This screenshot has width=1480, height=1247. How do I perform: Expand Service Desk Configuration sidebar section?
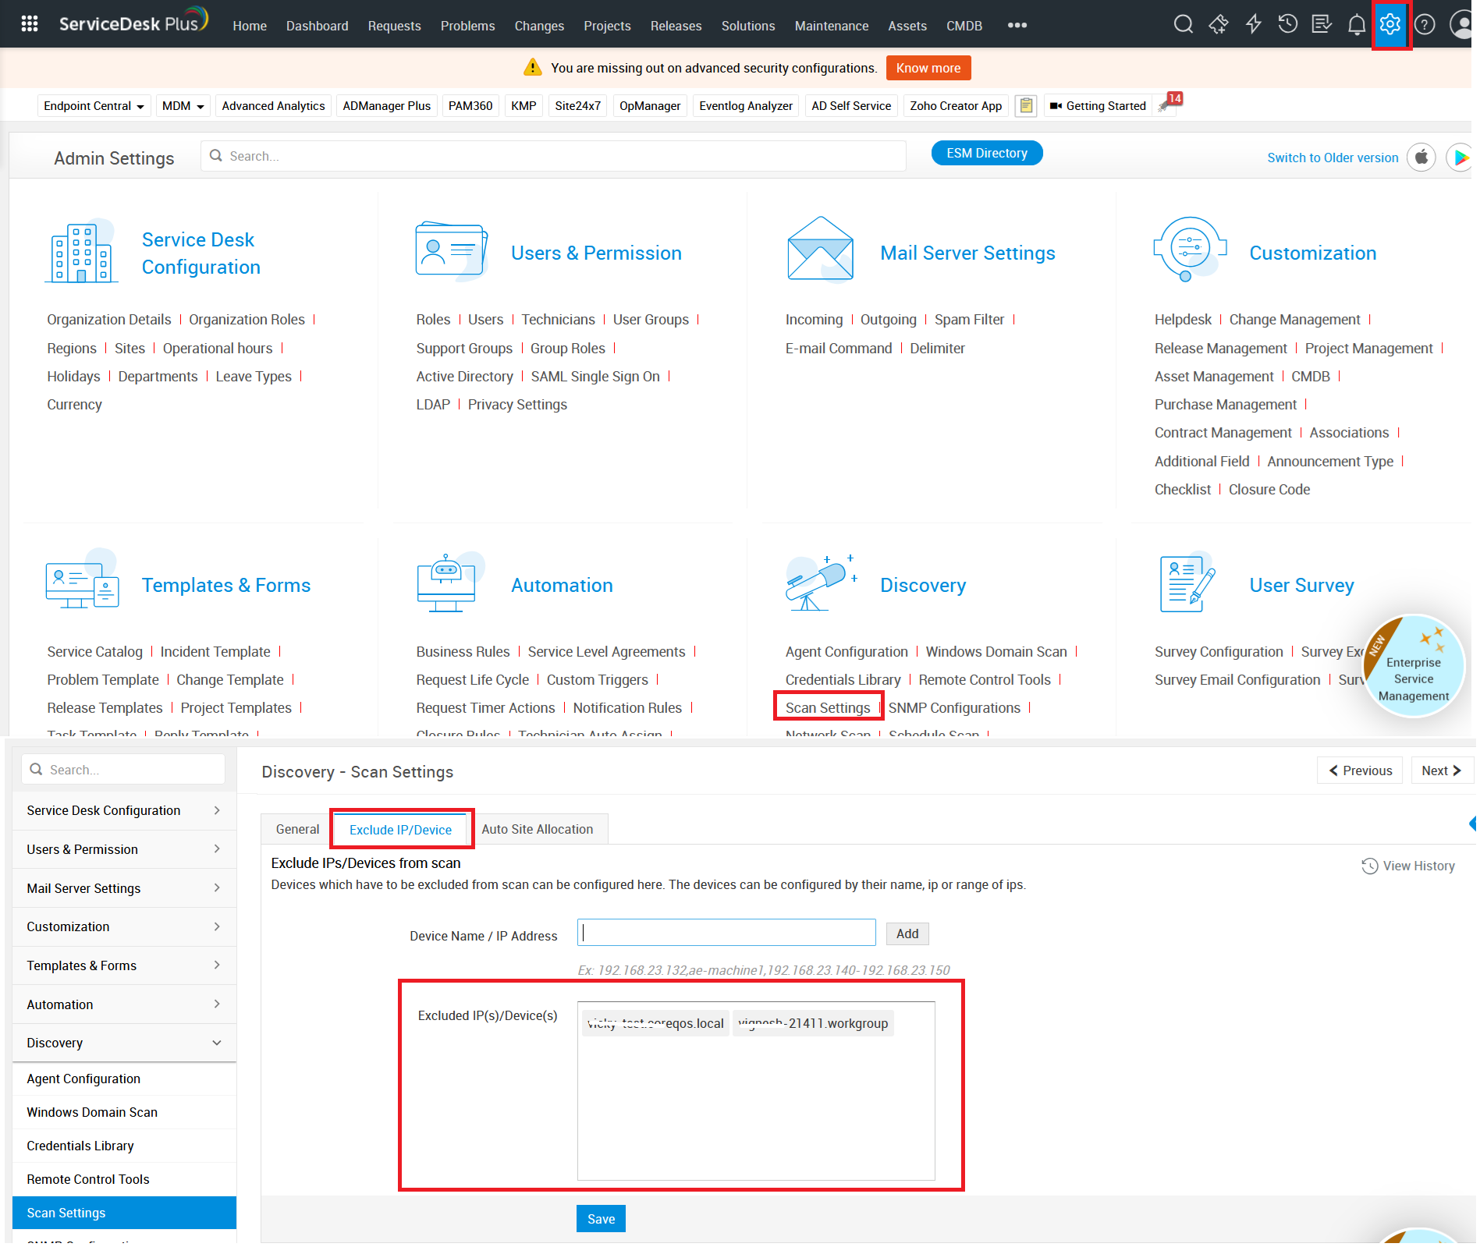[x=124, y=810]
